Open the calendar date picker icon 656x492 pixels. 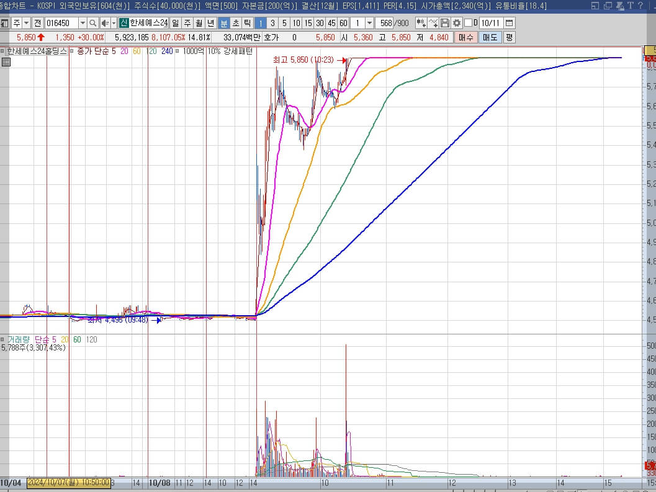[509, 22]
